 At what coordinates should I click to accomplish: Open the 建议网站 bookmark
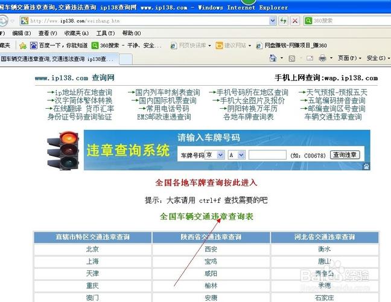coord(230,45)
